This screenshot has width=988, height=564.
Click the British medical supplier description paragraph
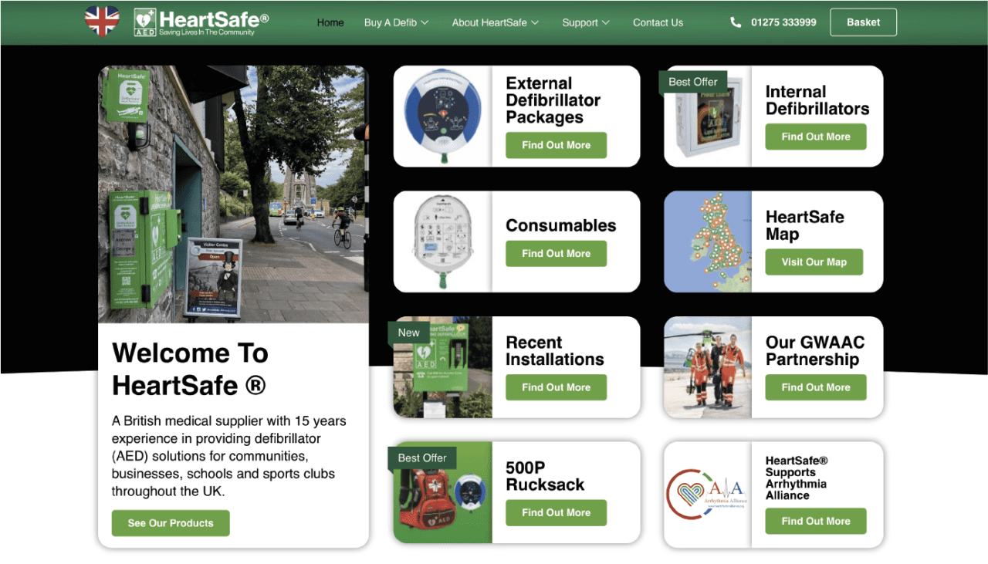click(229, 456)
